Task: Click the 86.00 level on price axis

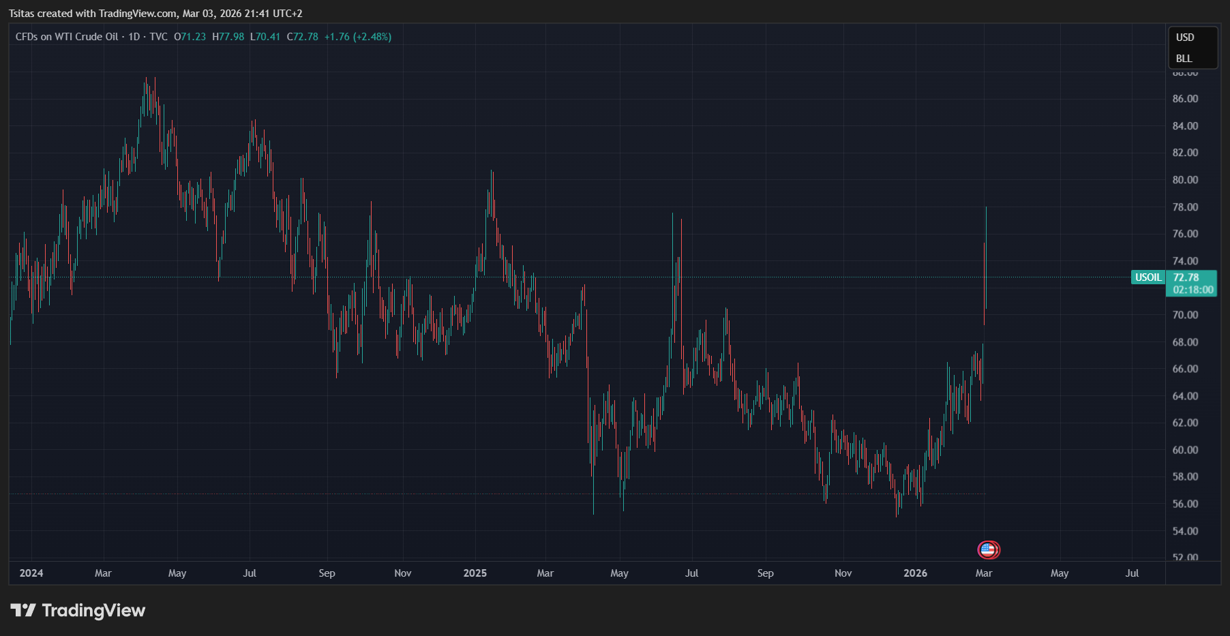Action: (1185, 99)
